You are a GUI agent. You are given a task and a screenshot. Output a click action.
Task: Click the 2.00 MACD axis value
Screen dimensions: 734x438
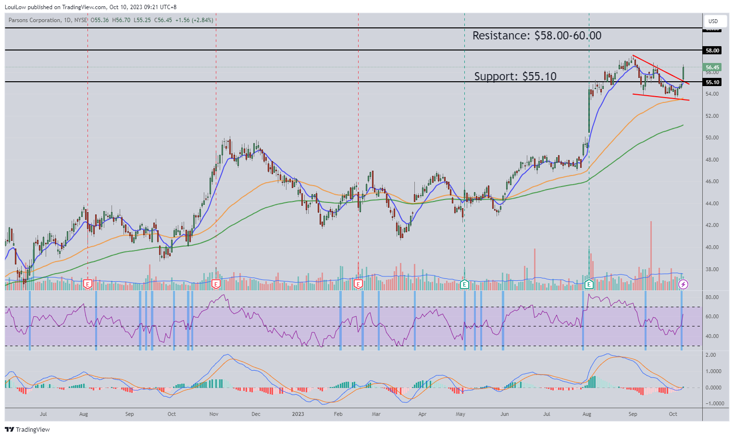[x=710, y=355]
